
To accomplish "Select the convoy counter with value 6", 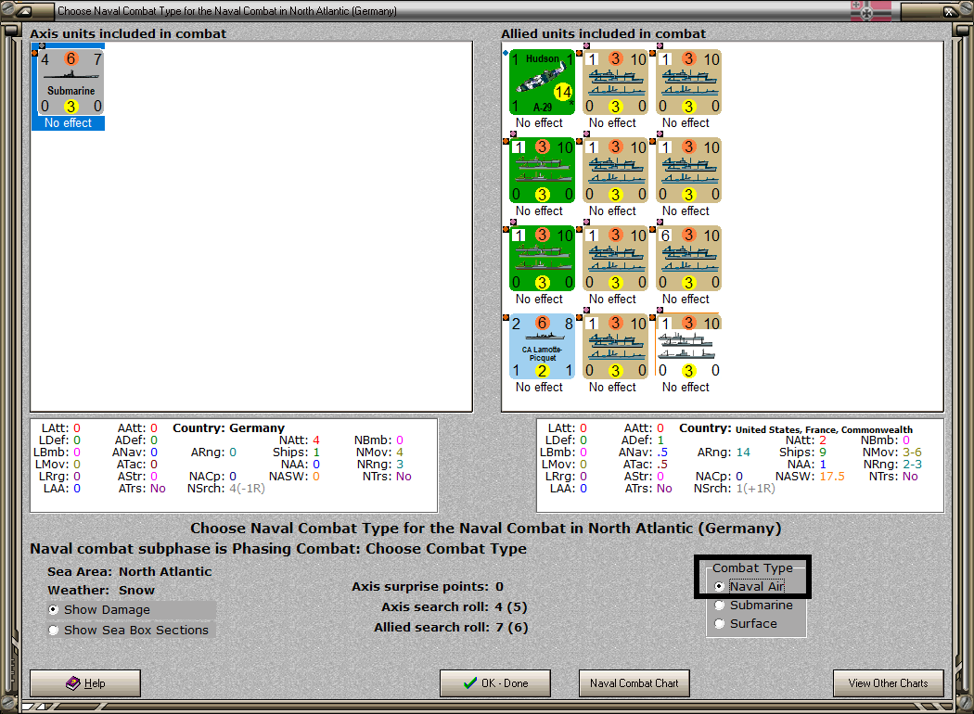I will click(x=689, y=259).
